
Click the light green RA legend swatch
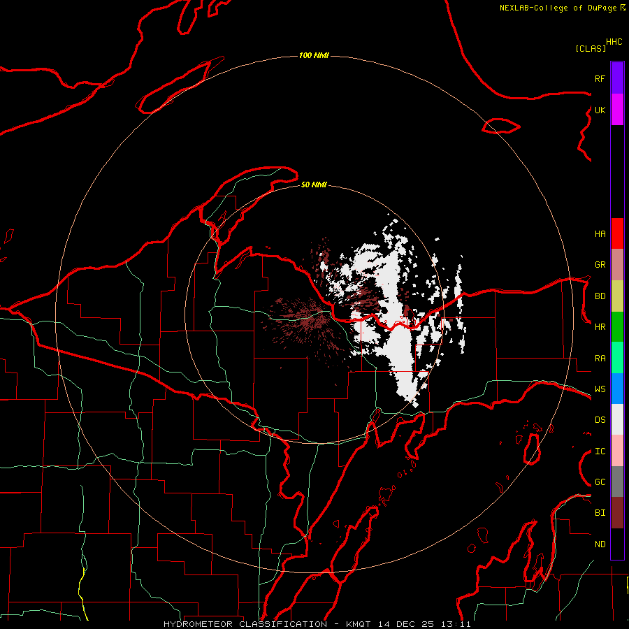tap(617, 358)
